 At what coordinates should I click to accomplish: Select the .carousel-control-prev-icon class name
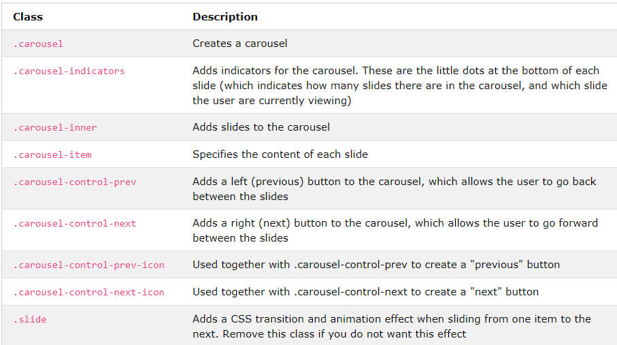[88, 265]
